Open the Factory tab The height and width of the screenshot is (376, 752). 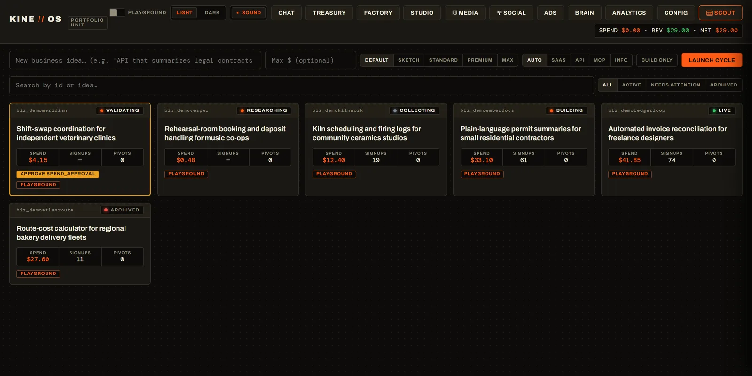[x=378, y=13]
